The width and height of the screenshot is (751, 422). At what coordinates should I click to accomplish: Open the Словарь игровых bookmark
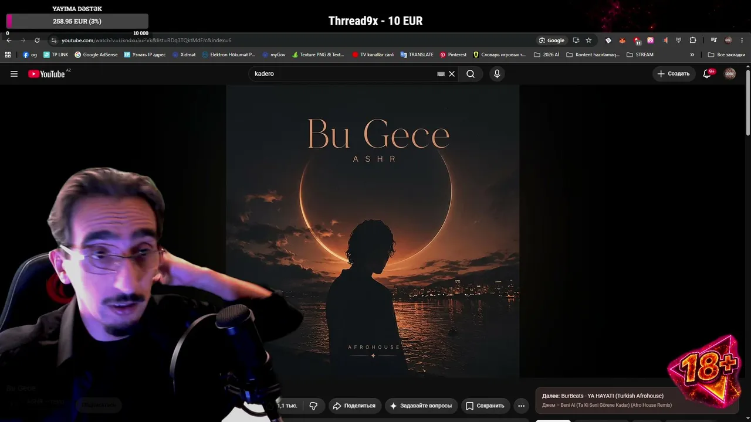(499, 55)
